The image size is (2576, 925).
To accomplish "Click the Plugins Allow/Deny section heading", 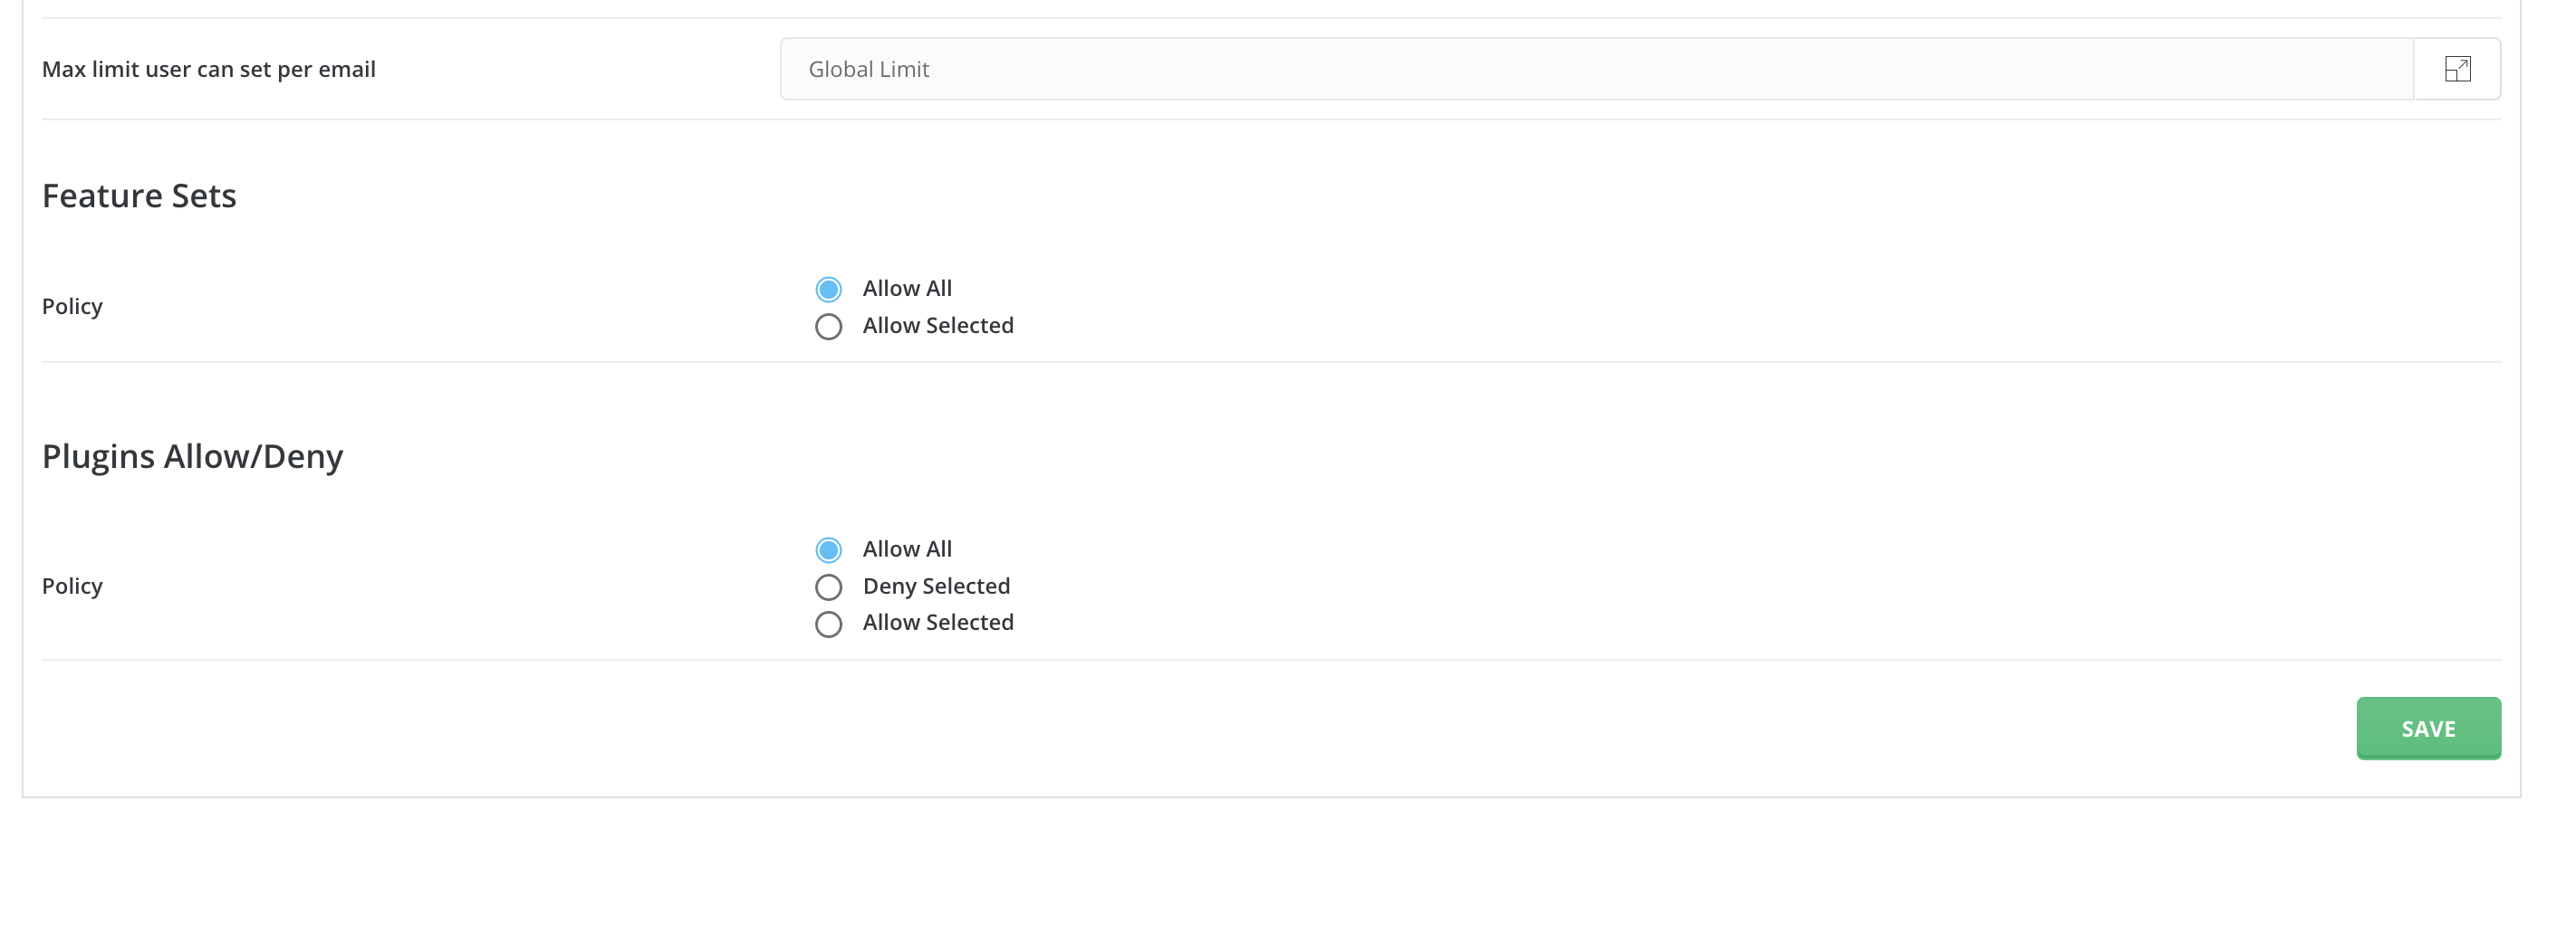I will tap(192, 456).
